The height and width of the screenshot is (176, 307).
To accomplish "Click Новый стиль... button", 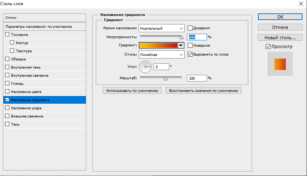I will point(280,37).
